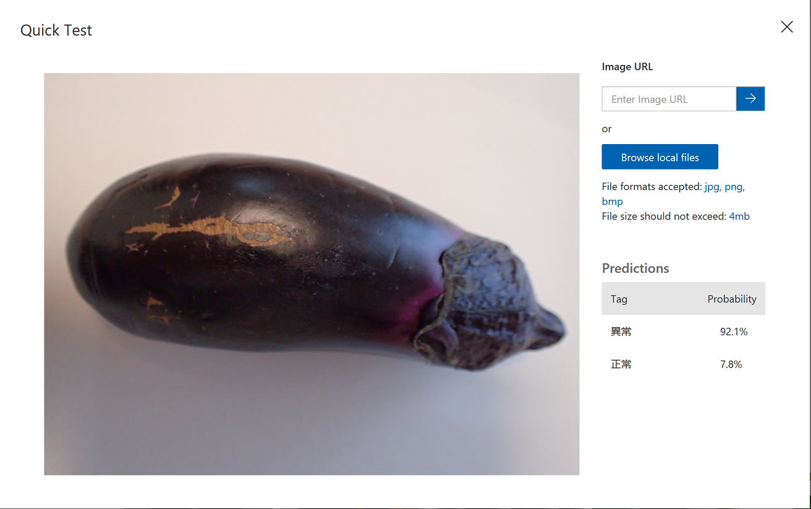Select the 異常 prediction tag
The width and height of the screenshot is (811, 509).
pos(621,331)
